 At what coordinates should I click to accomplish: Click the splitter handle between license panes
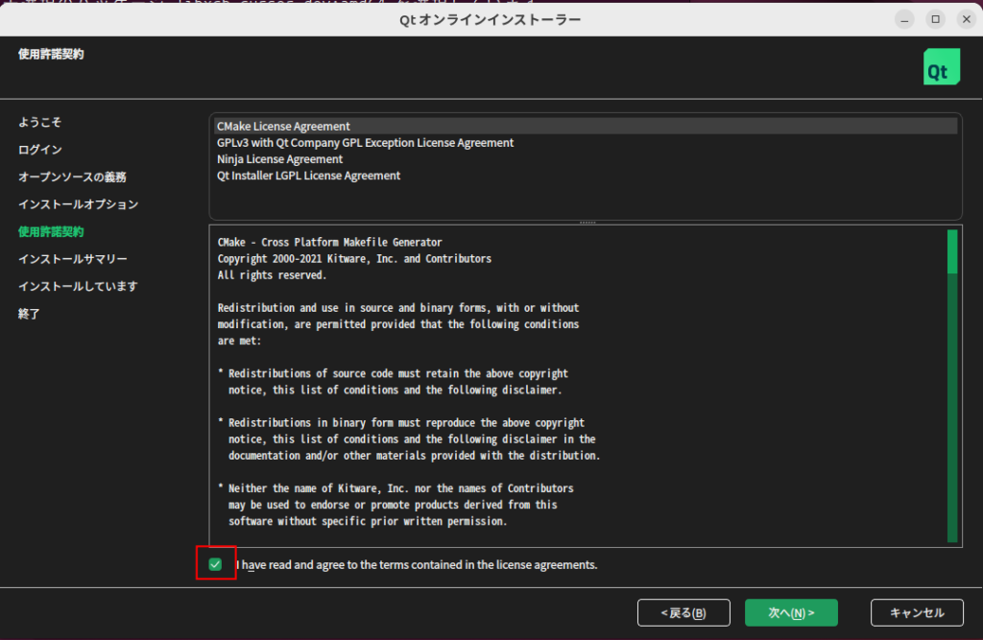[x=587, y=223]
